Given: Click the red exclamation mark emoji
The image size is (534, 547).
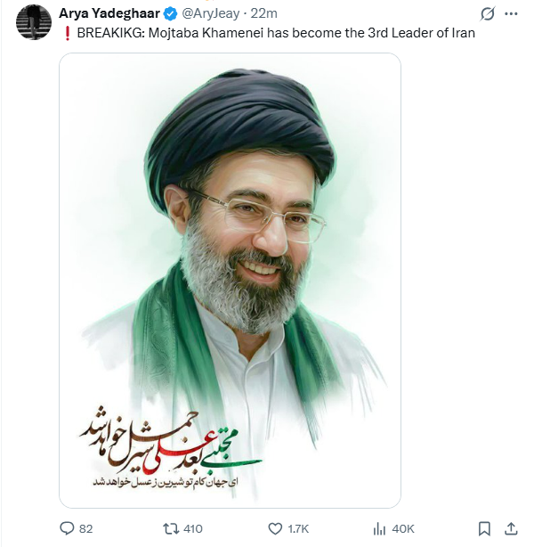Looking at the screenshot, I should (x=68, y=34).
